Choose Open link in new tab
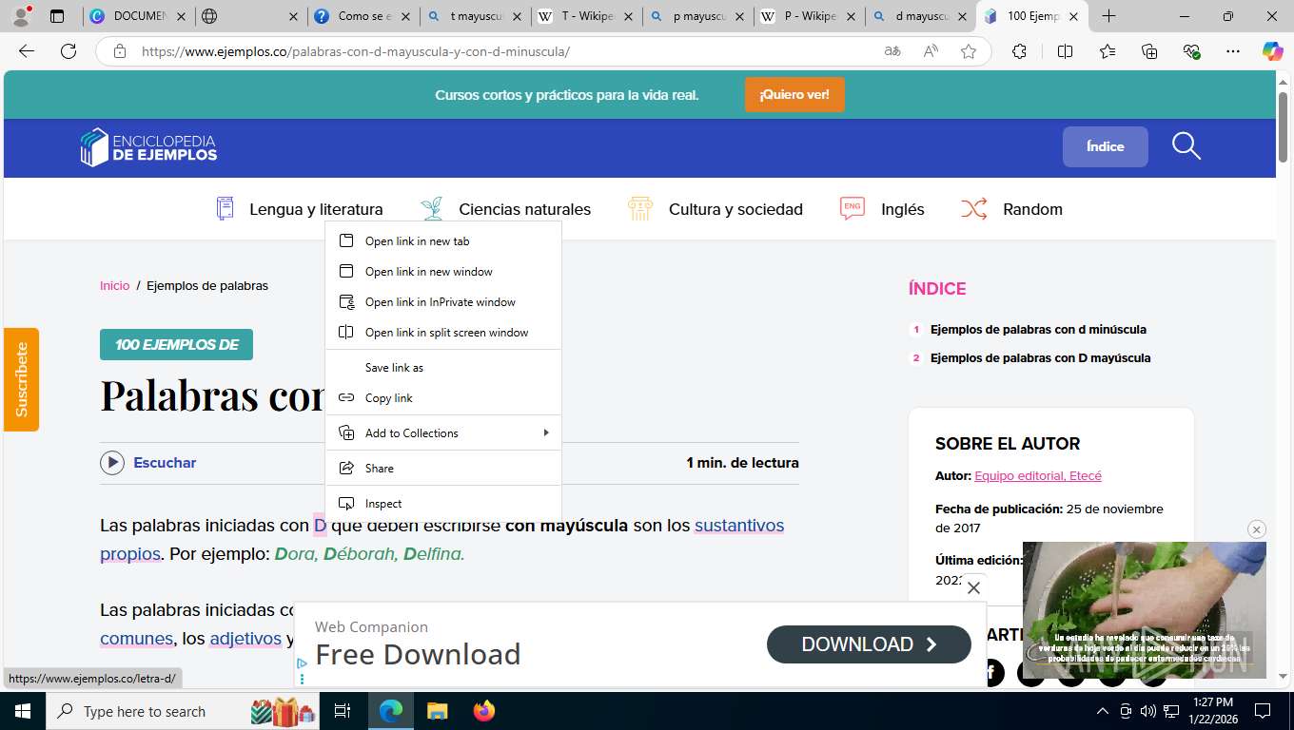Viewport: 1294px width, 730px height. point(443,241)
